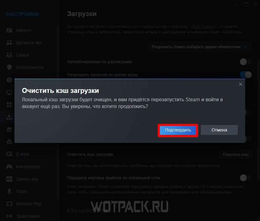Click the grid library icon in sidebar
The height and width of the screenshot is (221, 260).
[x=9, y=105]
